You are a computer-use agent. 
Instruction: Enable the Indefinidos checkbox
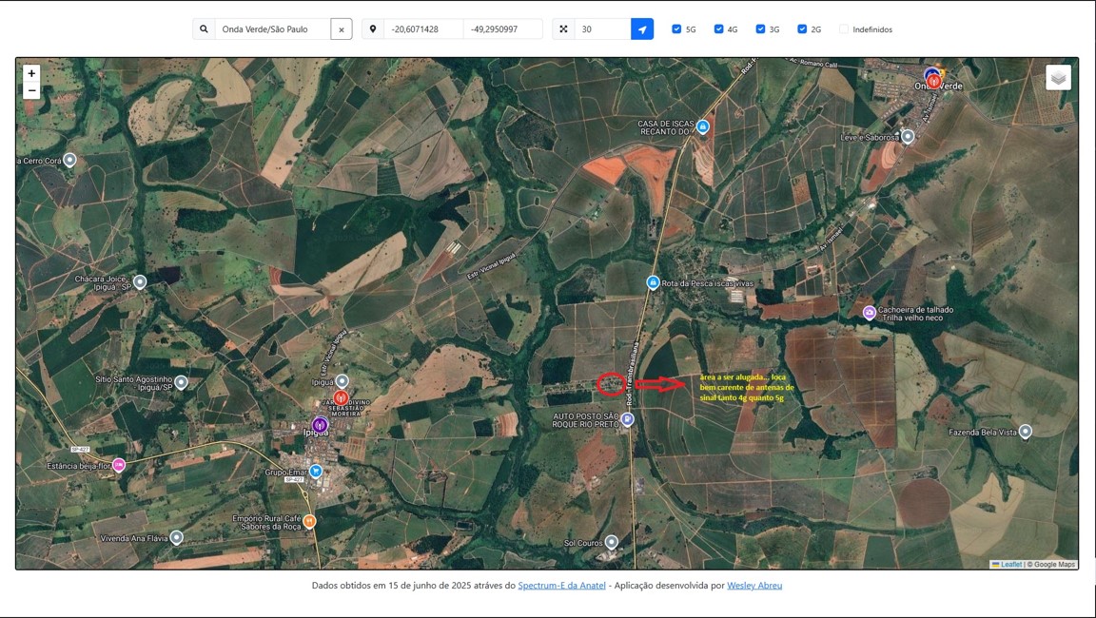844,29
